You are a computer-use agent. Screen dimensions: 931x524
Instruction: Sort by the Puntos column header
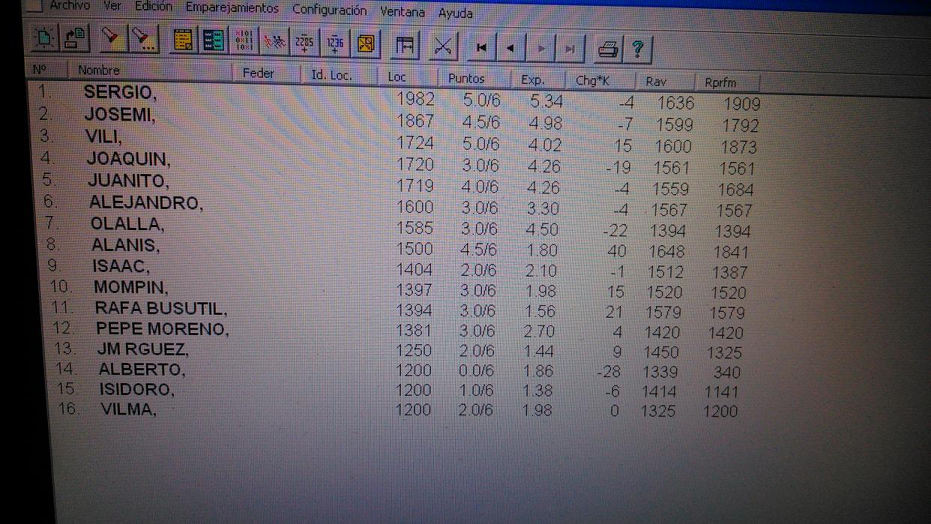click(x=466, y=78)
